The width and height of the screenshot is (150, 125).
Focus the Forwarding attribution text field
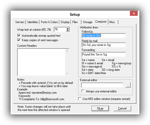104,54
